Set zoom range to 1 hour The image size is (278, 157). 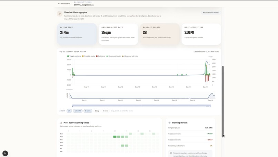(x=106, y=111)
